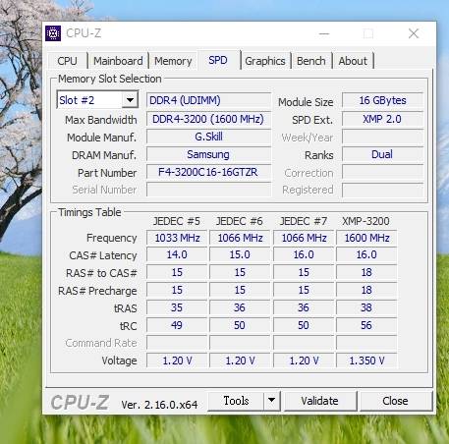The height and width of the screenshot is (444, 449).
Task: Close the CPU-Z window with X
Action: (x=414, y=33)
